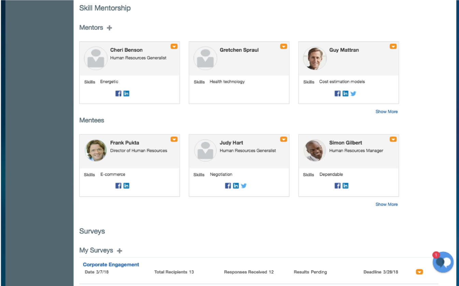Open Frank Pukta's card dropdown menu
459x286 pixels.
174,139
